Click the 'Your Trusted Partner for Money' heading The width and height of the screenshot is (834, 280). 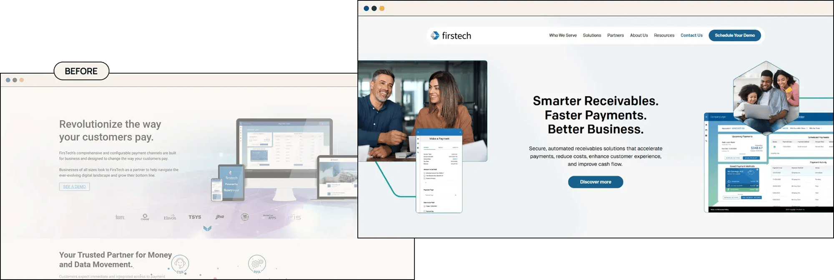pyautogui.click(x=116, y=255)
